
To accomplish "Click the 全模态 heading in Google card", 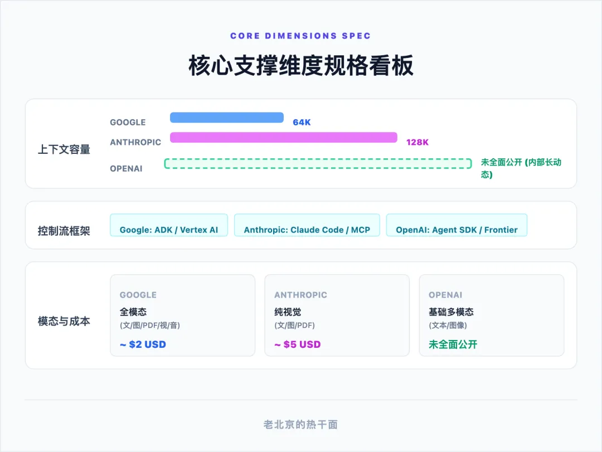I will click(x=133, y=312).
